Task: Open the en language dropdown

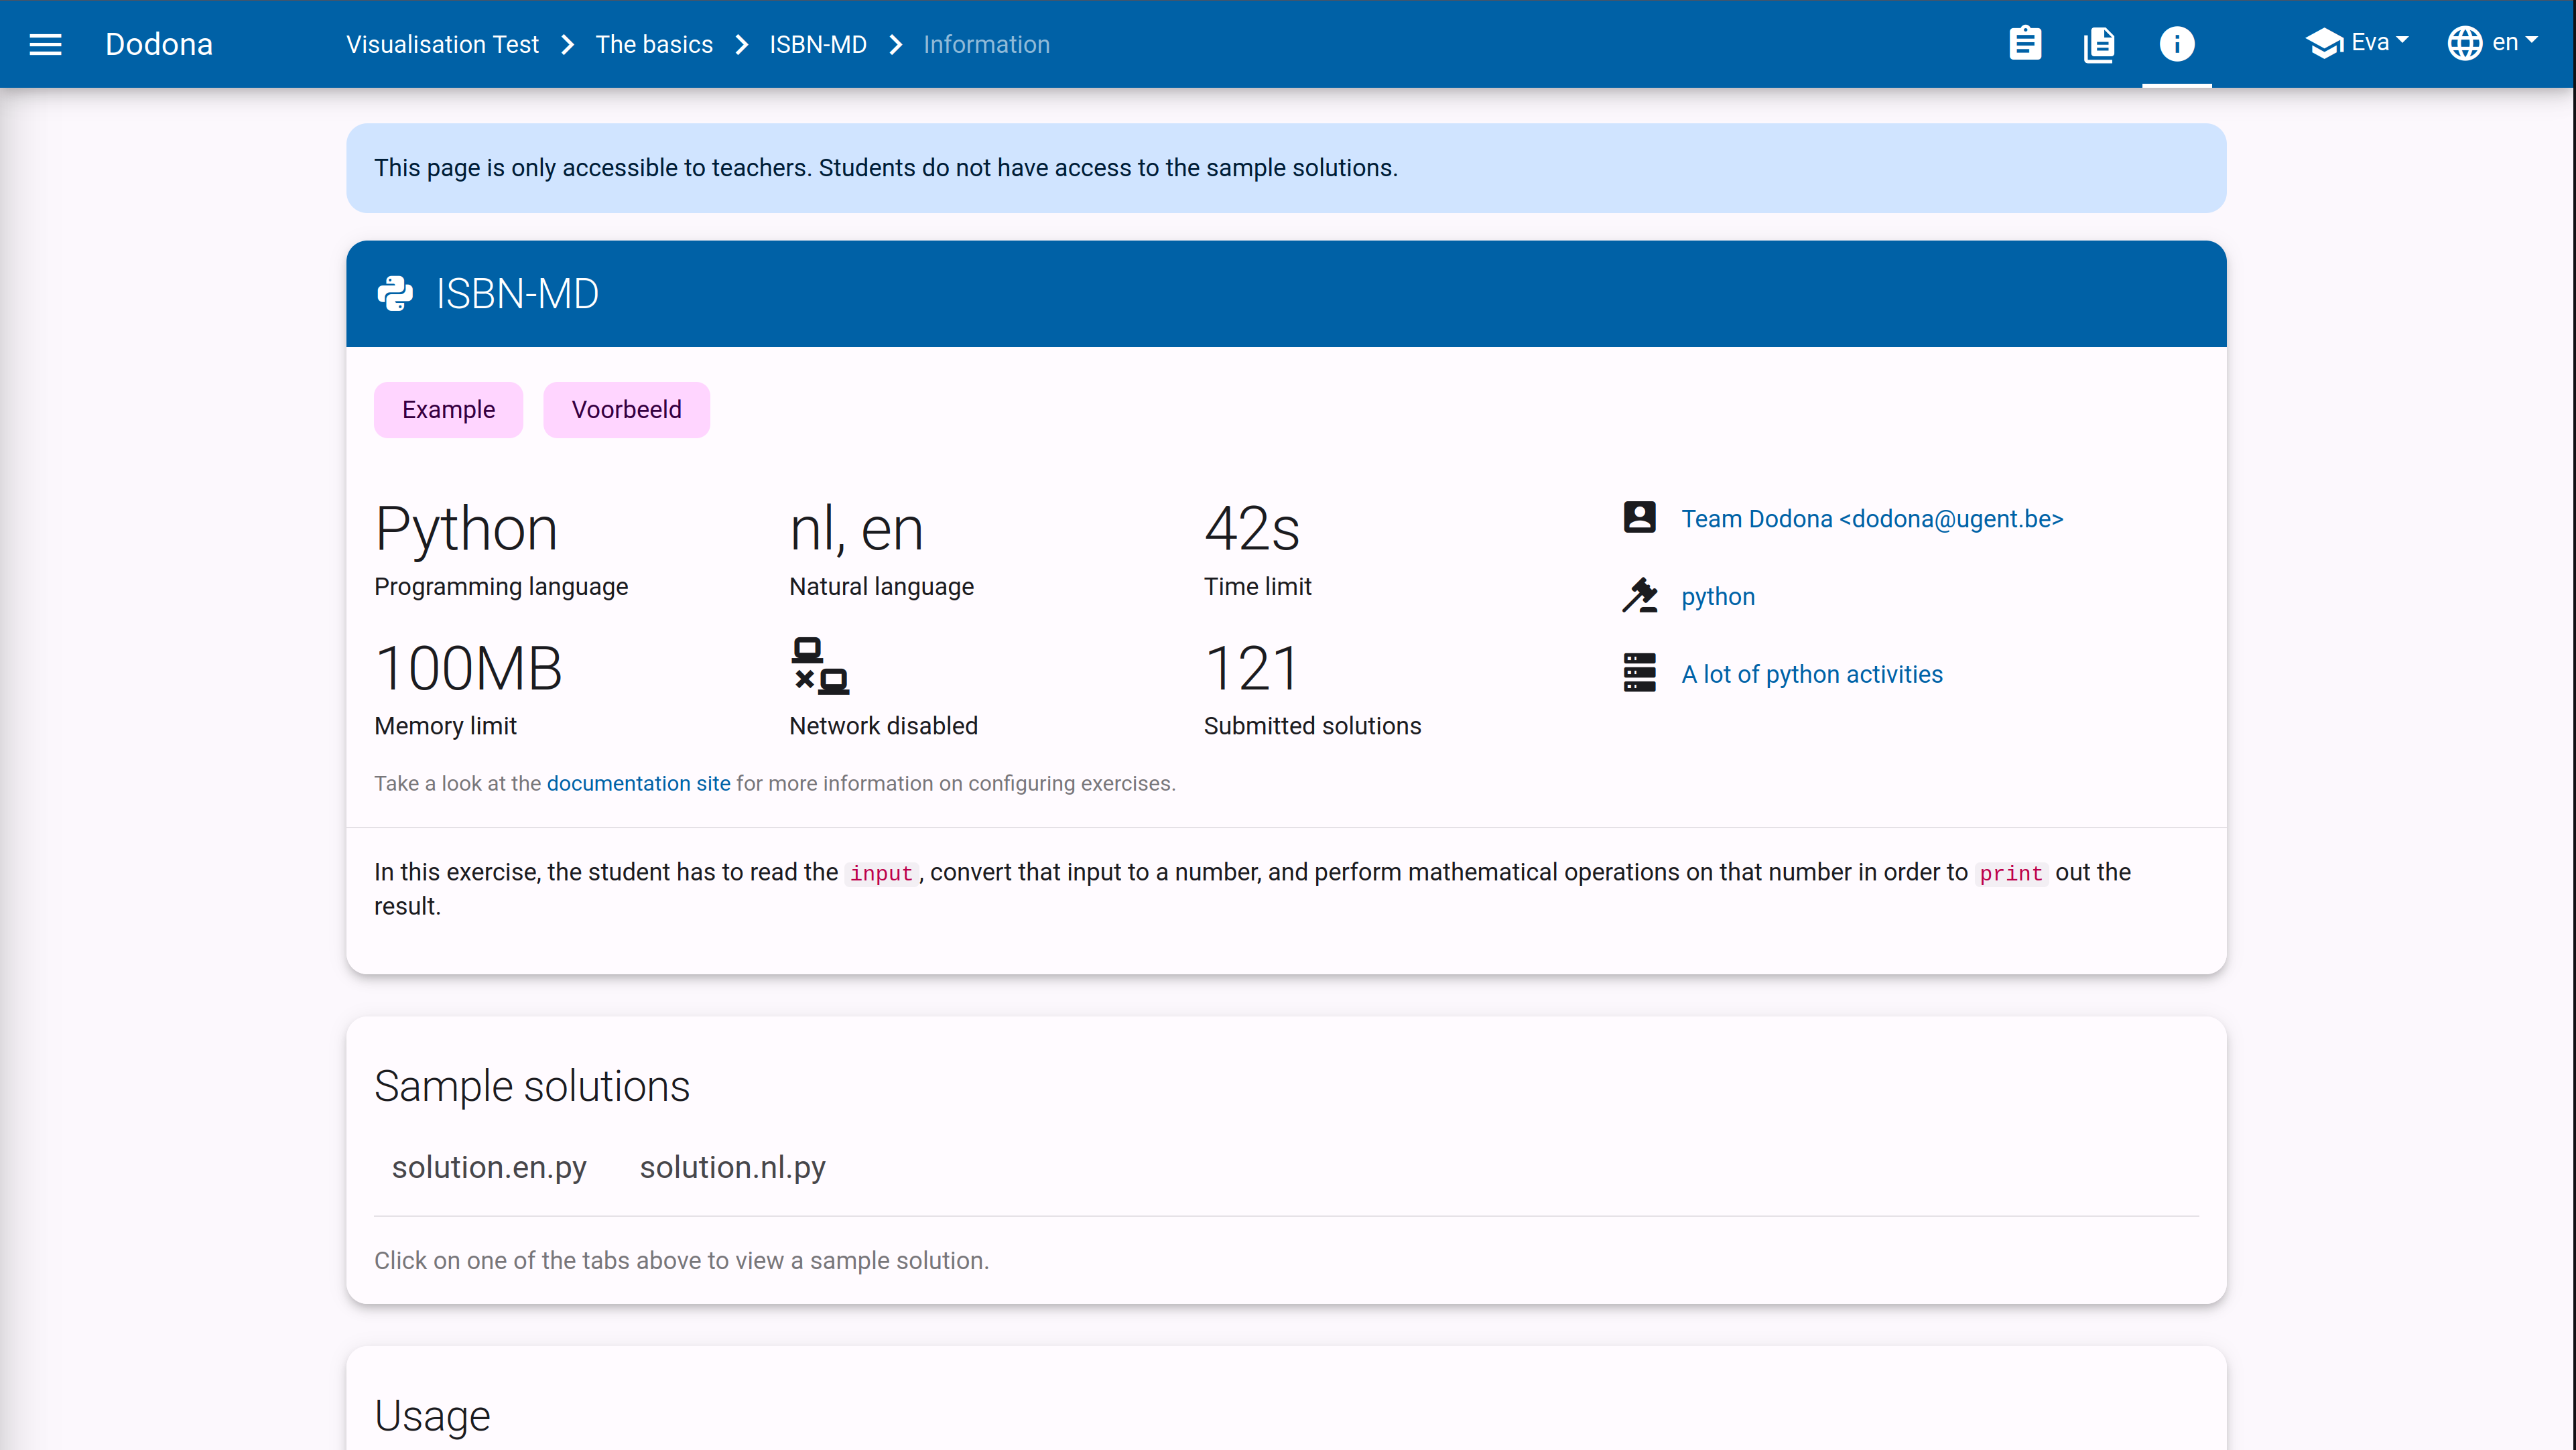Action: (x=2493, y=42)
